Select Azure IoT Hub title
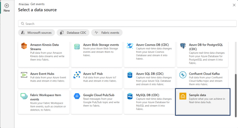The width and height of the screenshot is (238, 128). pos(93,74)
